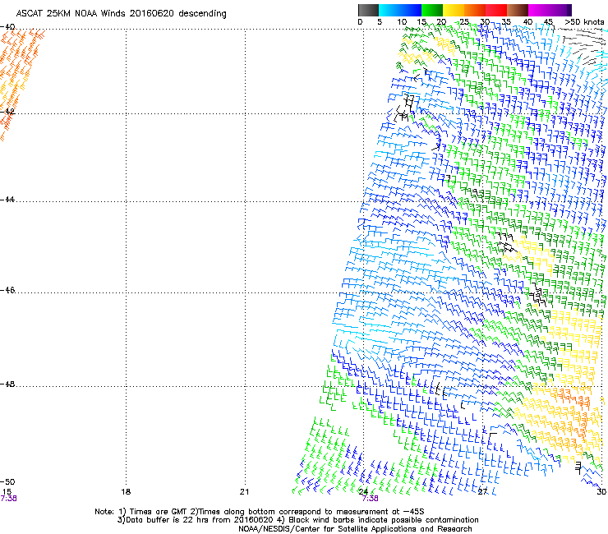Viewport: 608px width, 534px height.
Task: Select the '-46' latitude axis label
Action: (x=7, y=290)
